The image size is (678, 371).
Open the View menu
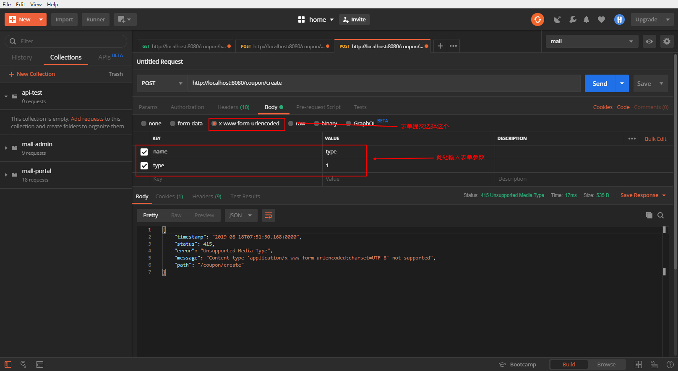coord(36,4)
